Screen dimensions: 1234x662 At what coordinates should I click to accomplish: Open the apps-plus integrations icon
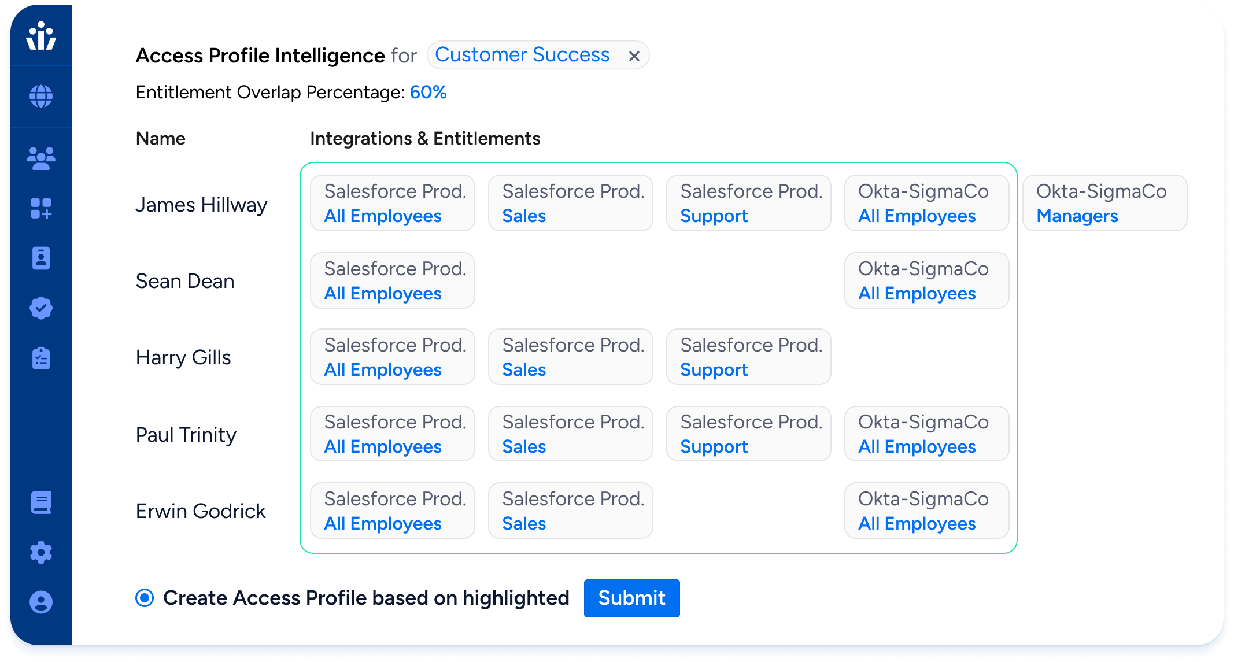(x=41, y=209)
